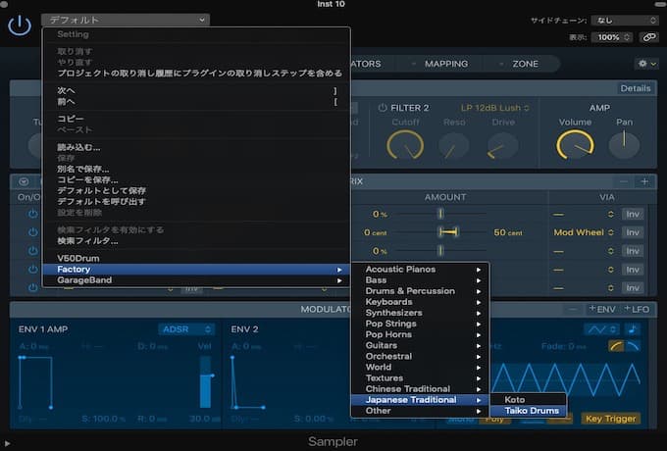
Task: Click Inv in the Mod Wheel row
Action: [633, 232]
